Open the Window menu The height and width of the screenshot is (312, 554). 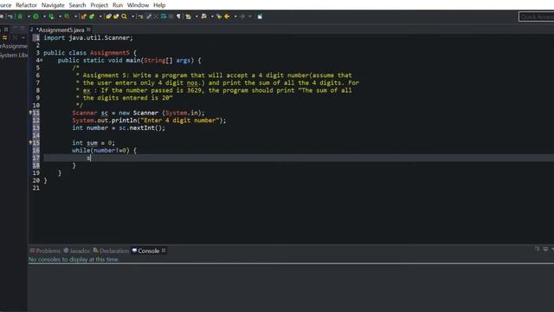(x=138, y=5)
